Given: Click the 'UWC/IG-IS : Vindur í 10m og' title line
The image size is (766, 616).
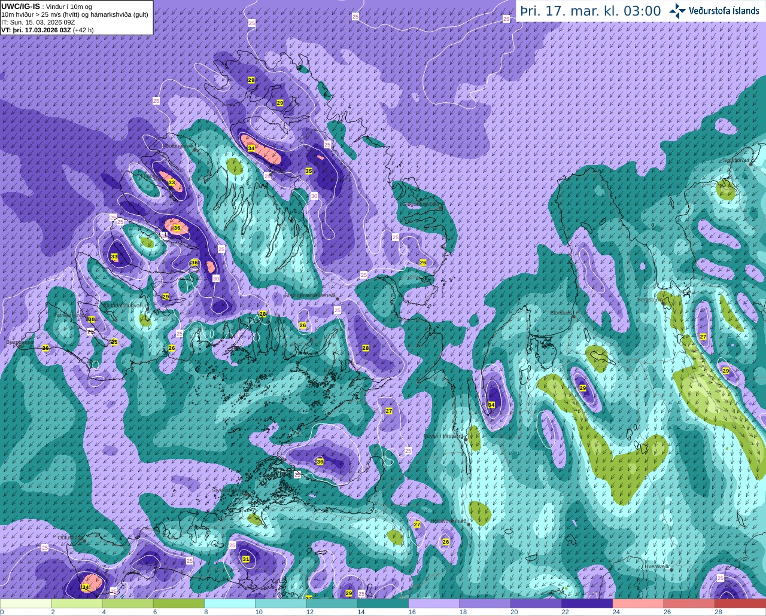Looking at the screenshot, I should 45,6.
